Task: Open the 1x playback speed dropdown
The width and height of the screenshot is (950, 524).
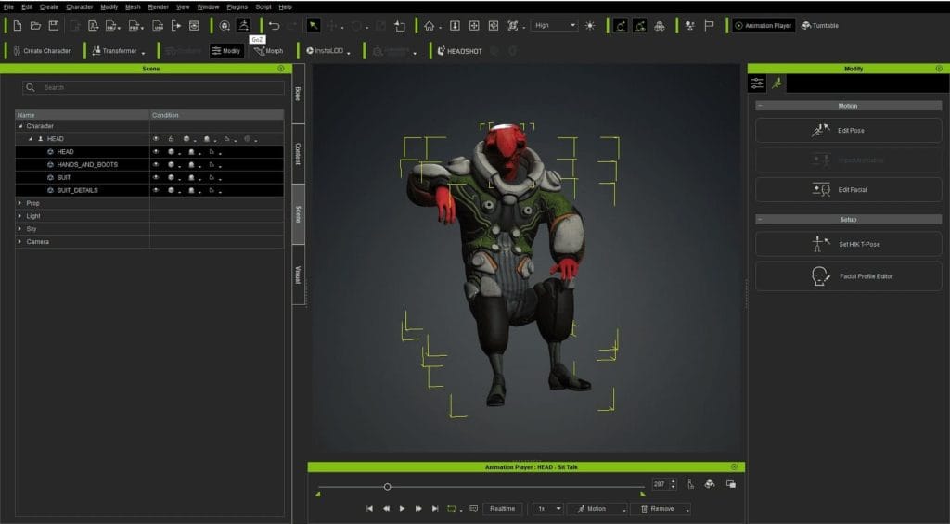Action: point(546,508)
